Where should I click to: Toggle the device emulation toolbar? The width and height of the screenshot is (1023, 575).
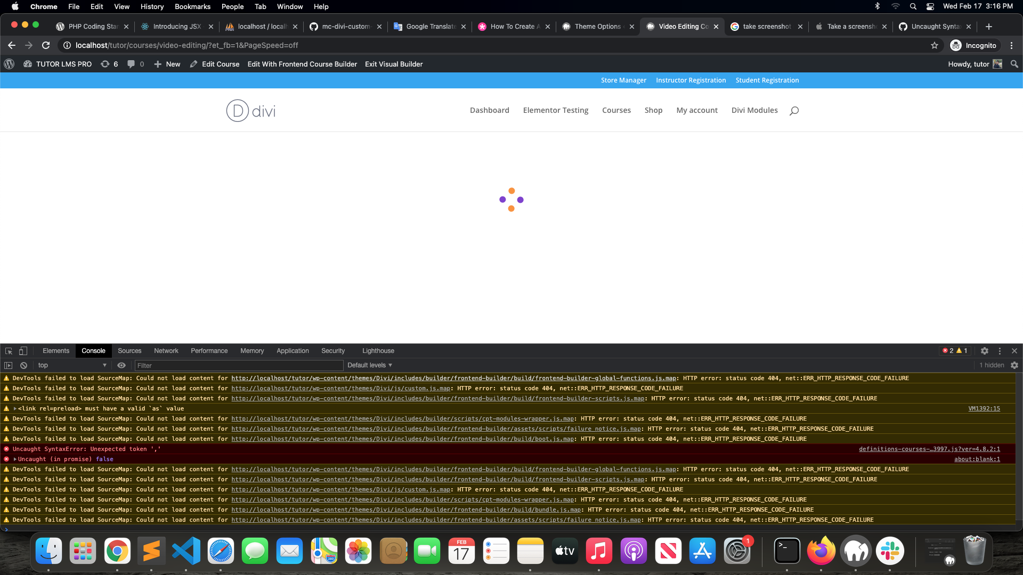click(x=22, y=351)
